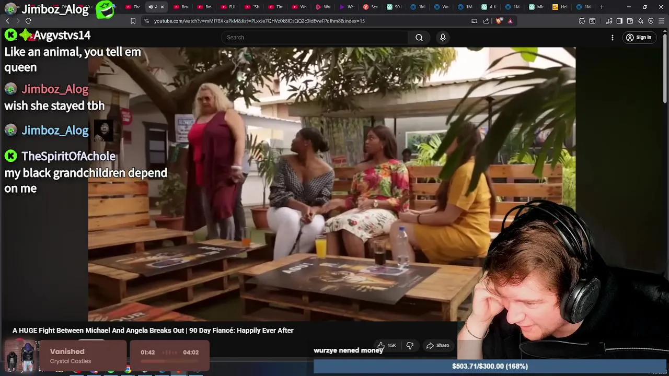Image resolution: width=669 pixels, height=376 pixels.
Task: Click the address bar URL
Action: point(259,21)
